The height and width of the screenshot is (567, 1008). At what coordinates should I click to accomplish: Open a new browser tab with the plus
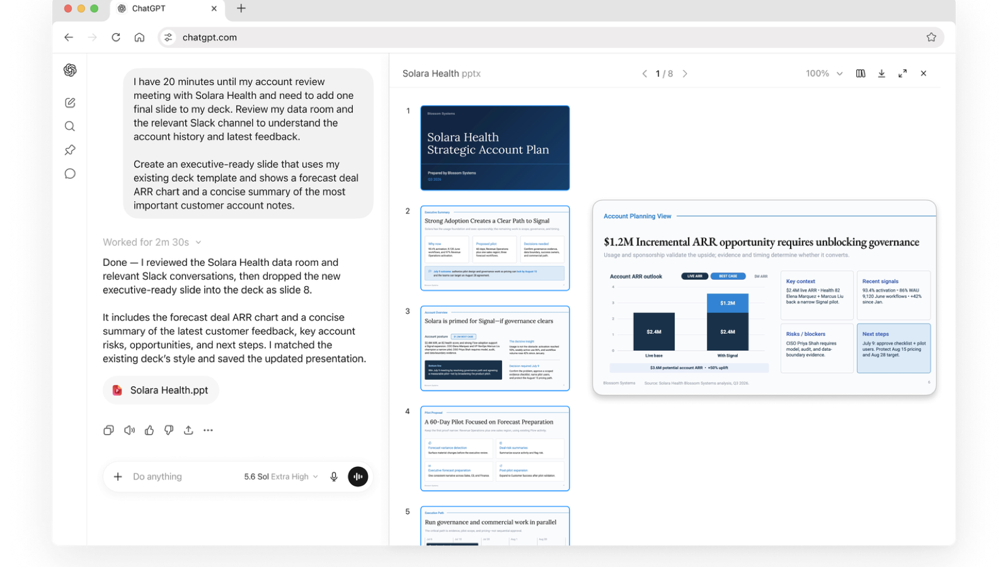coord(241,8)
